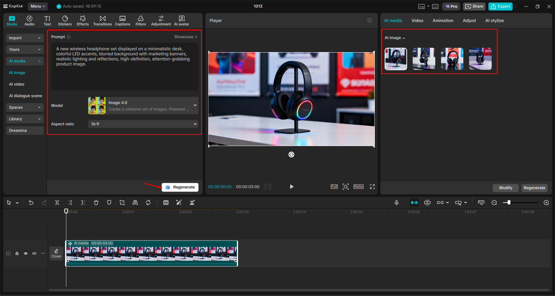Viewport: 555px width, 296px height.
Task: Switch to the Animation tab
Action: click(x=443, y=21)
